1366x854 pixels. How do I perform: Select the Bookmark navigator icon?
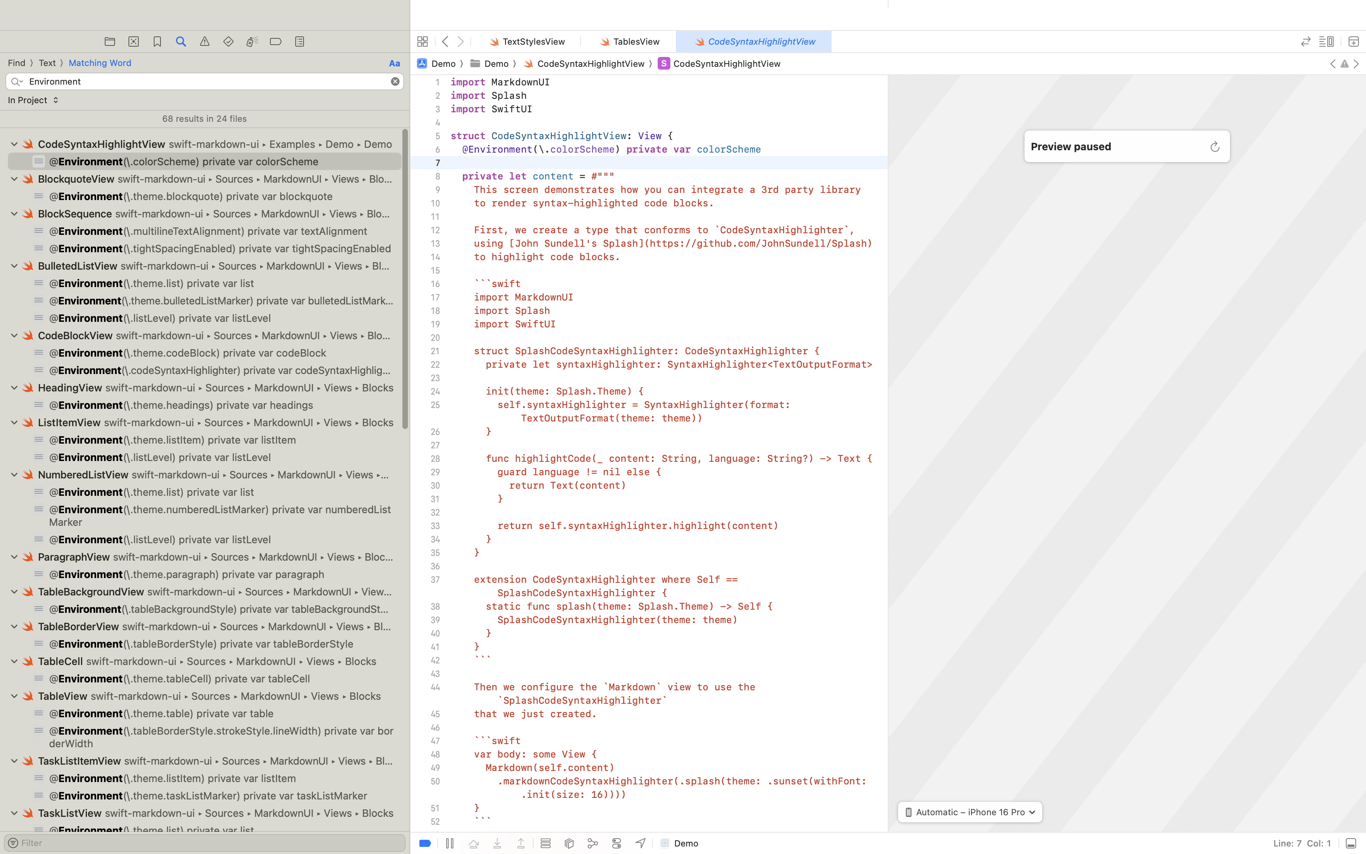tap(157, 41)
